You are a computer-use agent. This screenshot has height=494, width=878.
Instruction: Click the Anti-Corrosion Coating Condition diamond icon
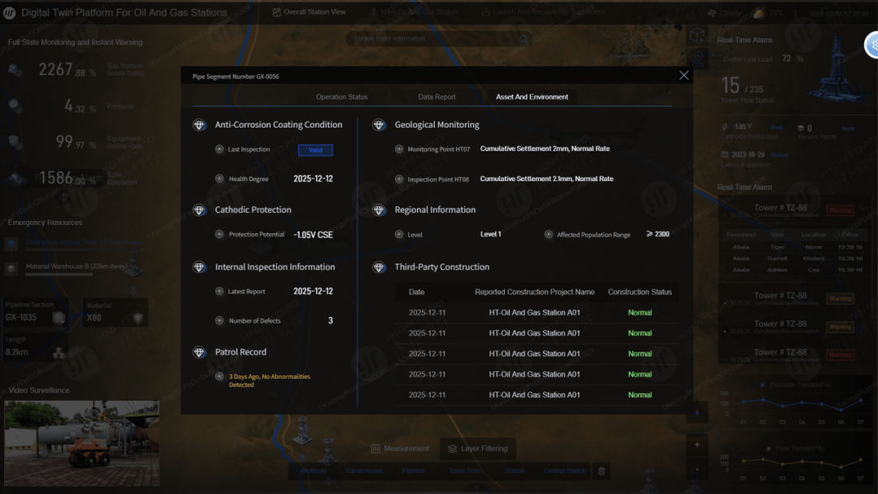coord(199,125)
